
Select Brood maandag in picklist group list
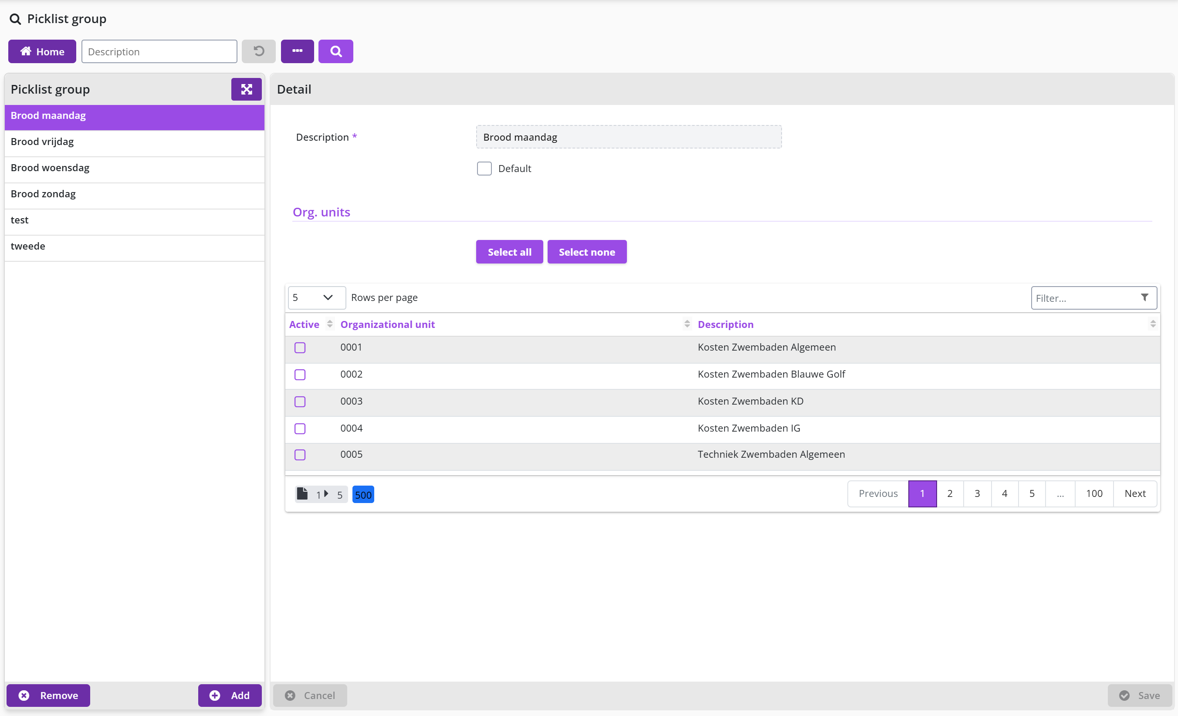tap(134, 117)
